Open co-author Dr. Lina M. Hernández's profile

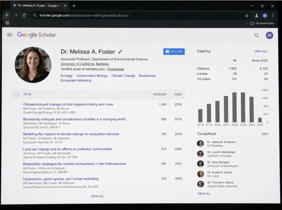pyautogui.click(x=221, y=152)
